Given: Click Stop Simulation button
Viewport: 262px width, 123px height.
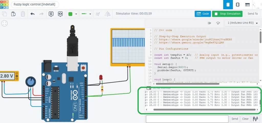Looking at the screenshot, I should click(227, 14).
